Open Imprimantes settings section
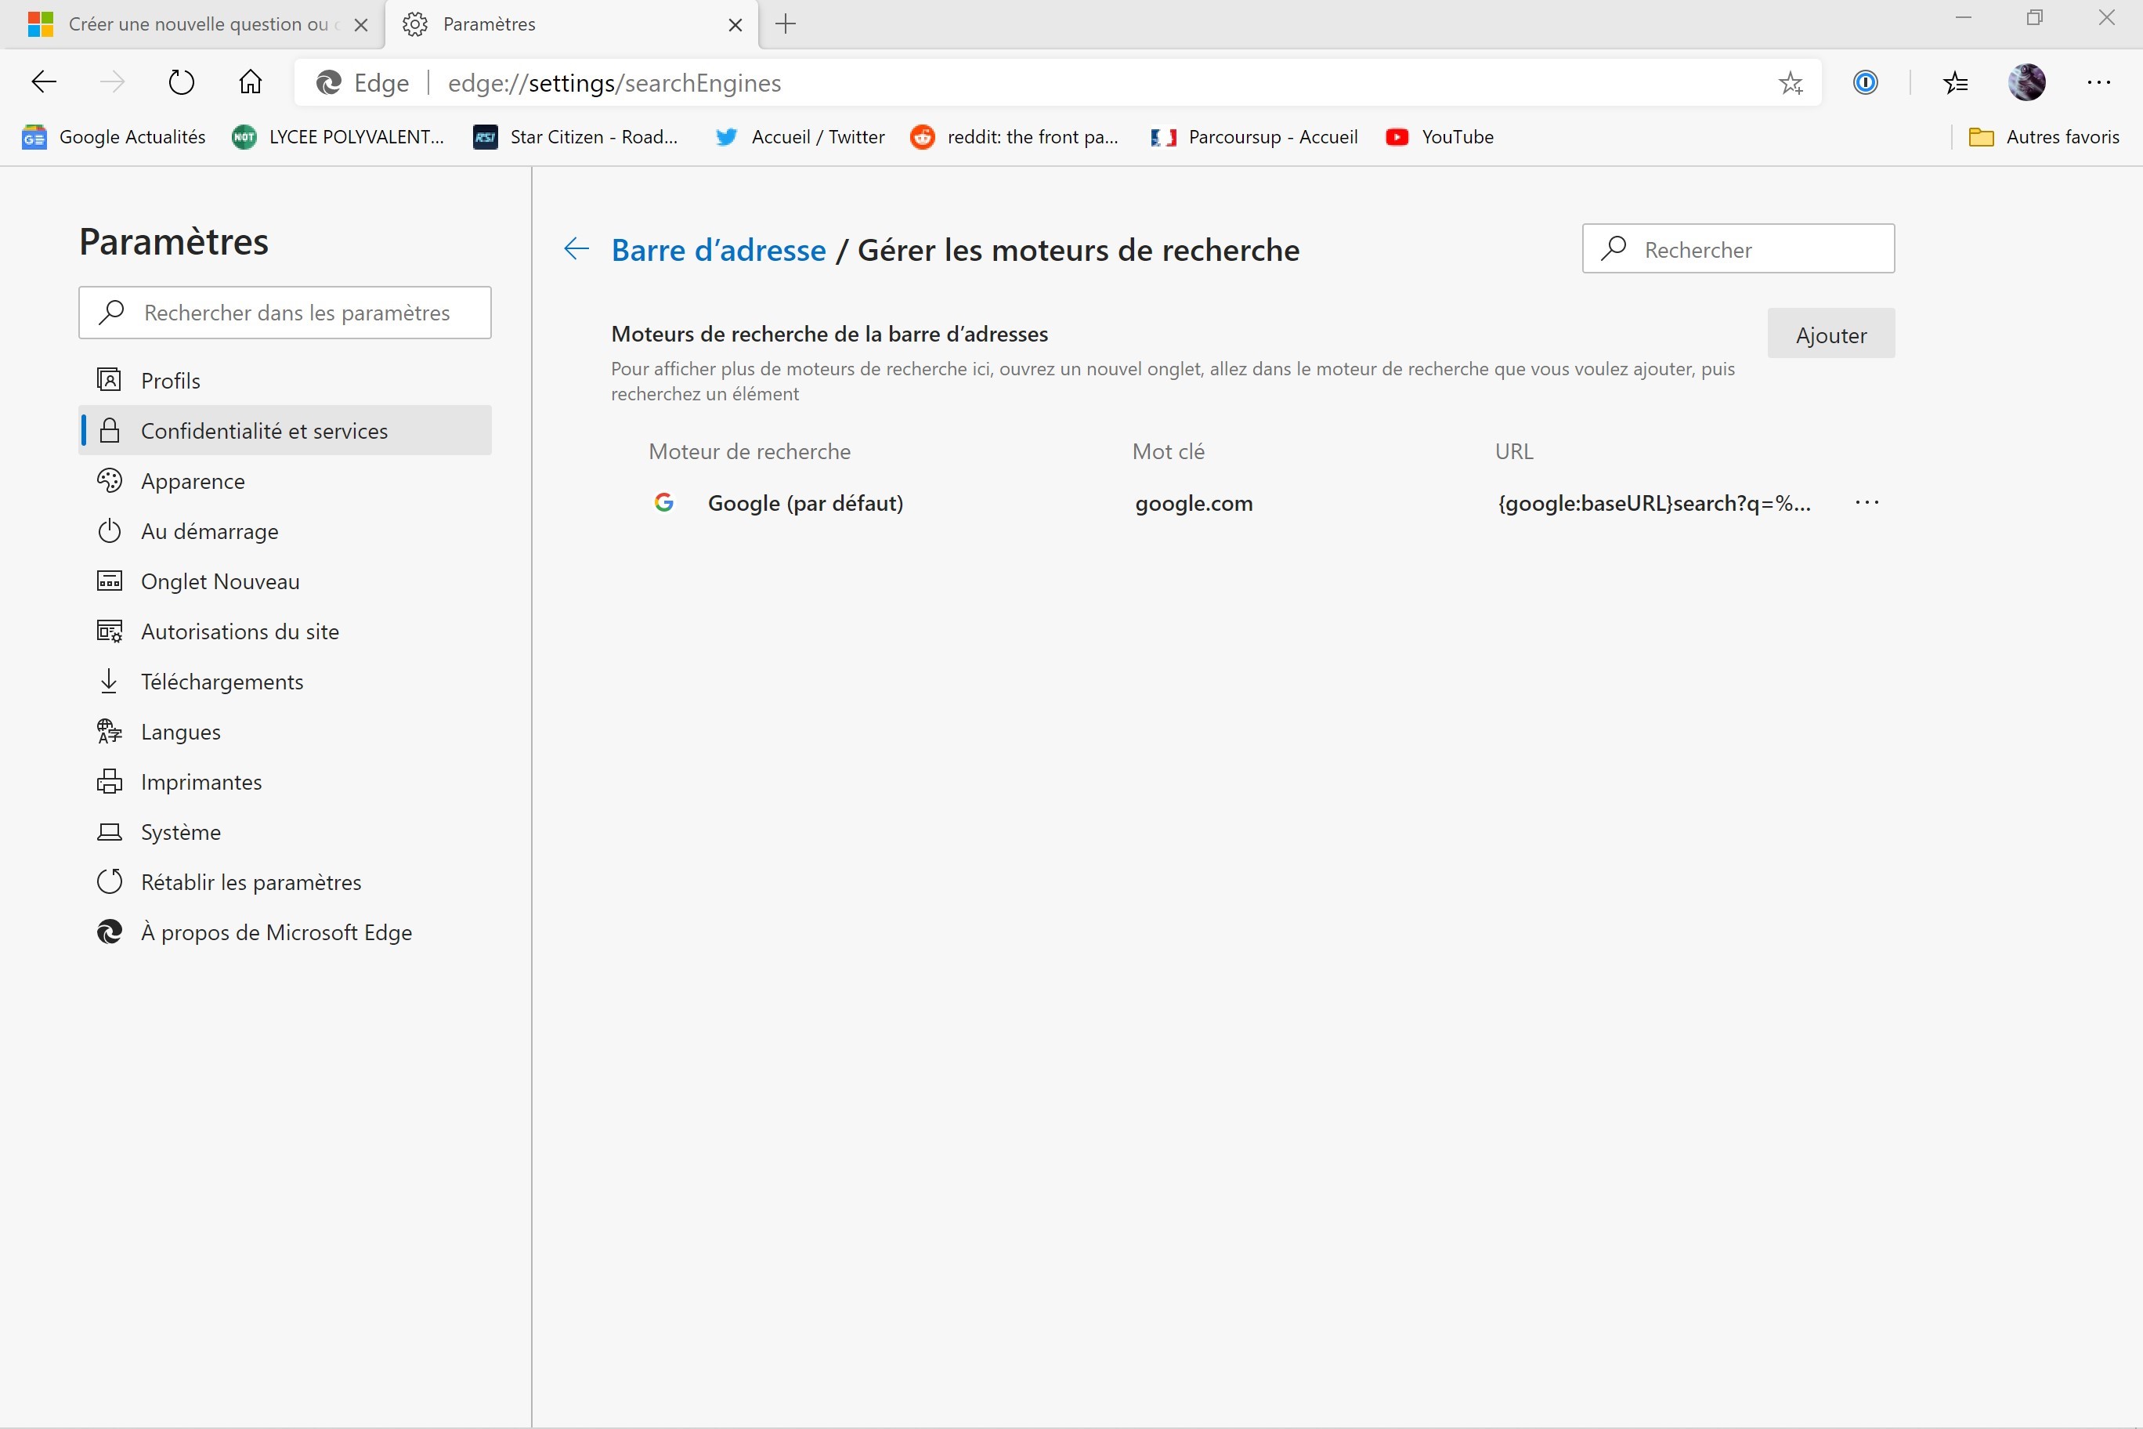The height and width of the screenshot is (1429, 2143). 285,781
